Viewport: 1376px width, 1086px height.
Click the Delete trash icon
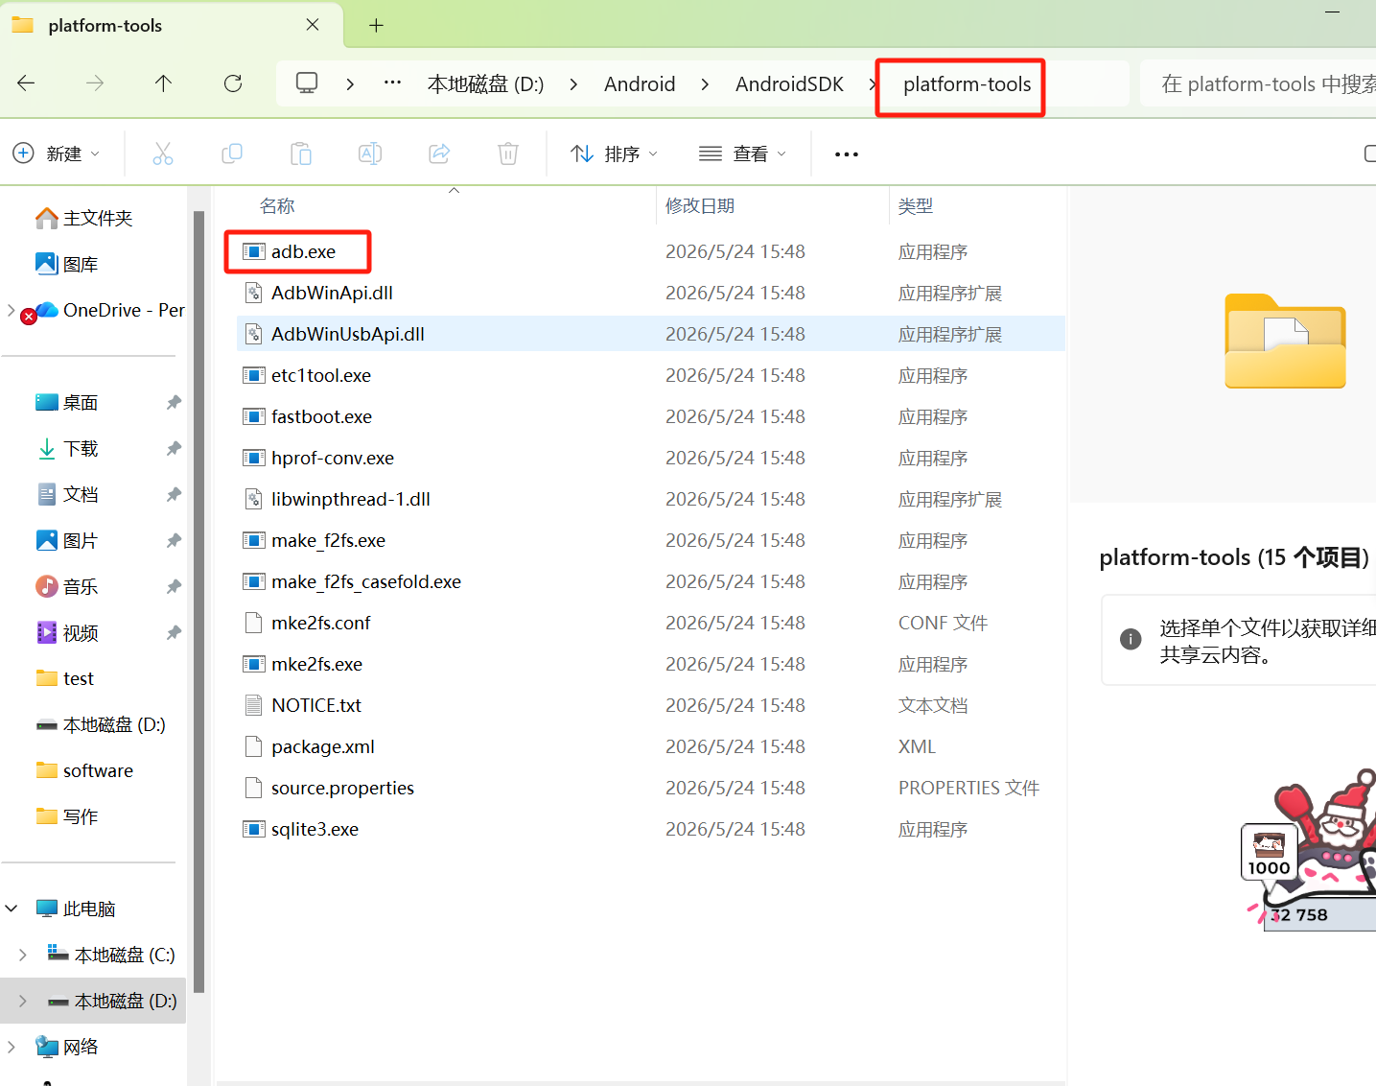(x=508, y=153)
